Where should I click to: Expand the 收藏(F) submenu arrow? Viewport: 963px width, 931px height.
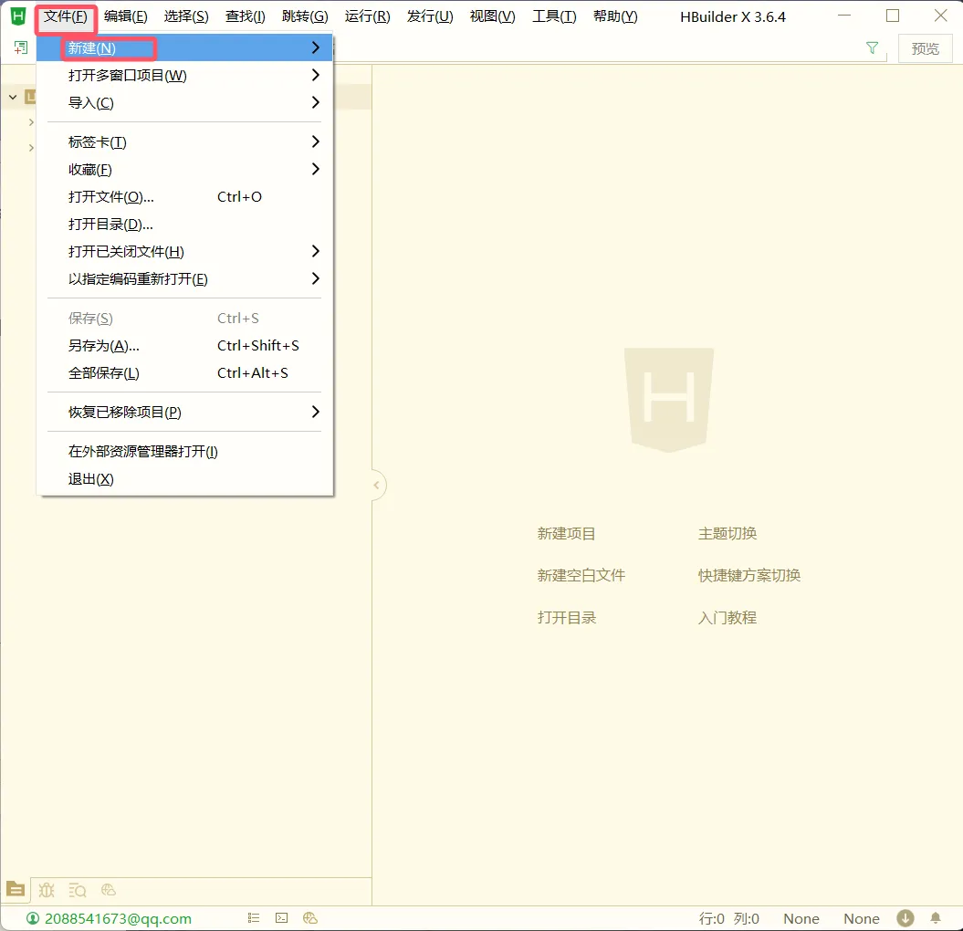[x=315, y=169]
